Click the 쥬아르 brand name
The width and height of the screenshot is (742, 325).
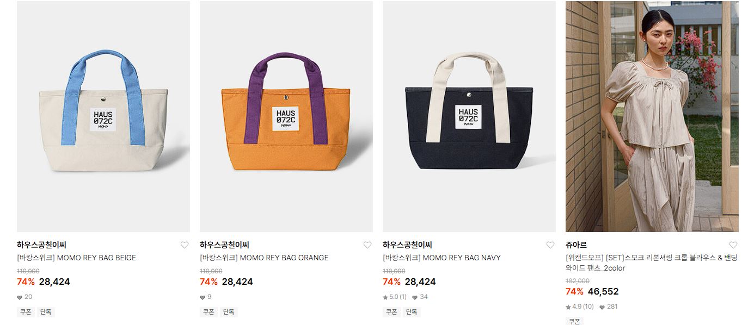(576, 245)
